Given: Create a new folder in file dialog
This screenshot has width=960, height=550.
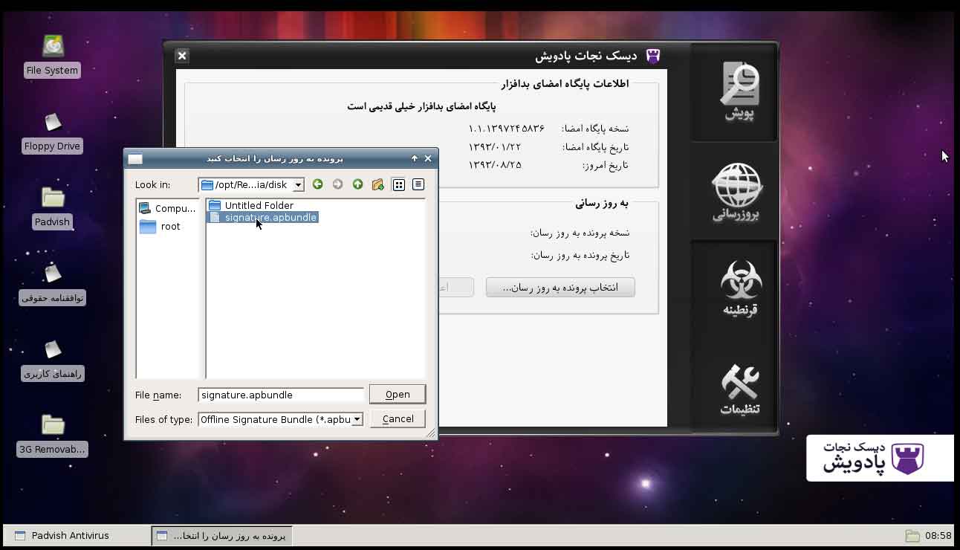Looking at the screenshot, I should (378, 184).
